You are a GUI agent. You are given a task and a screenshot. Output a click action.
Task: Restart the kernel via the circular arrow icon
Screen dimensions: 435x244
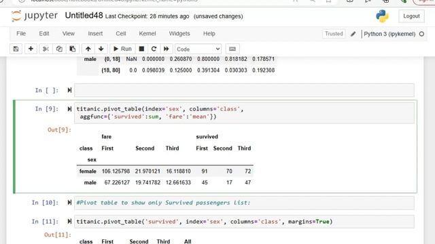[x=154, y=49]
